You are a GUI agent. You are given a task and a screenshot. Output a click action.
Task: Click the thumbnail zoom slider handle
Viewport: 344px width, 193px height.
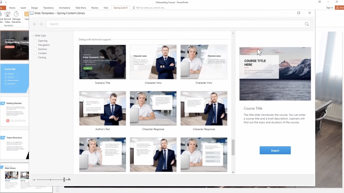click(64, 180)
